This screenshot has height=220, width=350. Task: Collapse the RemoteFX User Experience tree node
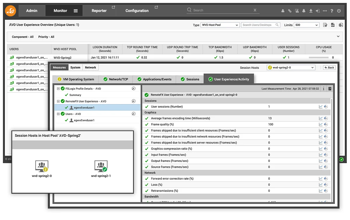click(58, 101)
